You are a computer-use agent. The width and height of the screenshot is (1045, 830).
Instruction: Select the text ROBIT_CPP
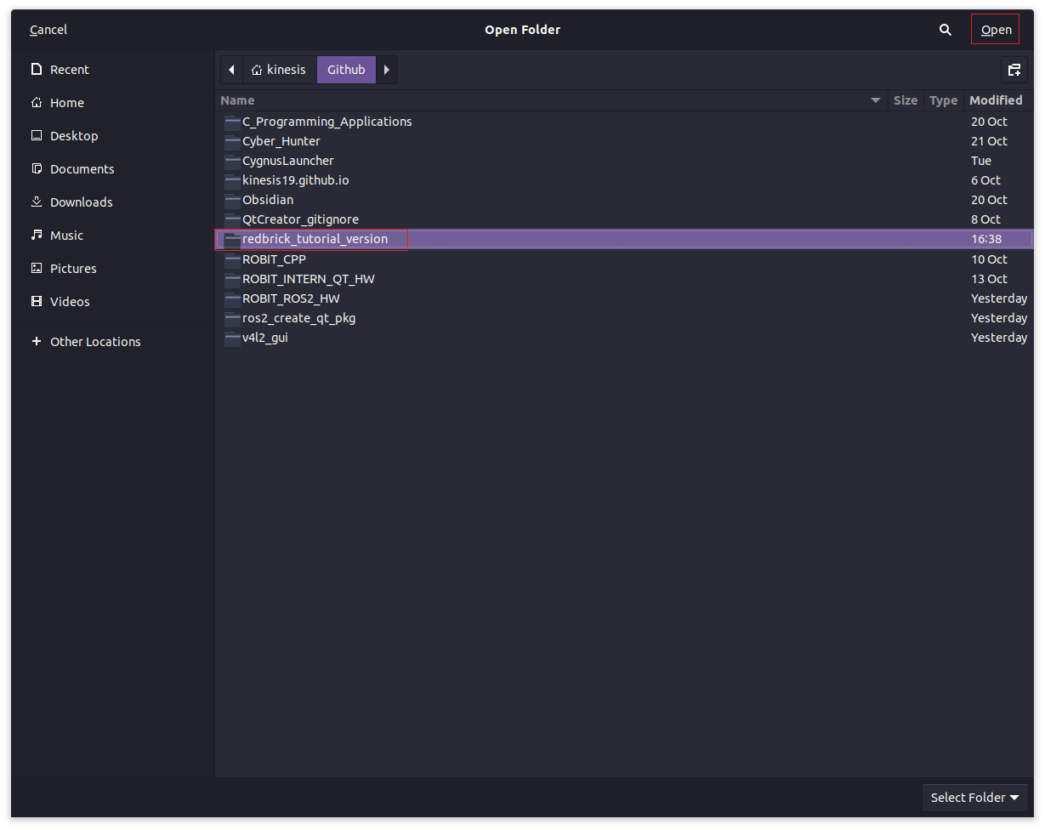[274, 259]
